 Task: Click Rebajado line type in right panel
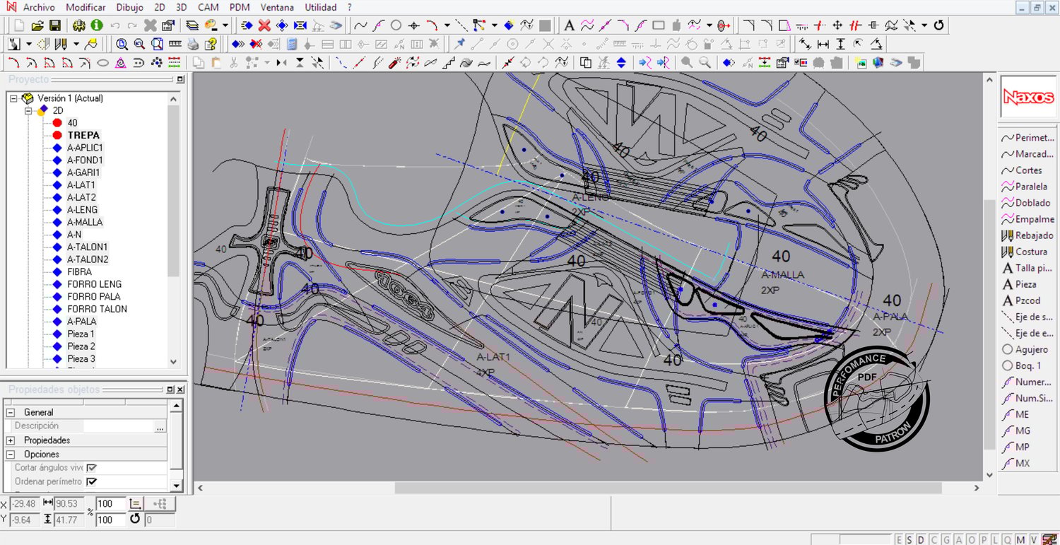pyautogui.click(x=1033, y=235)
